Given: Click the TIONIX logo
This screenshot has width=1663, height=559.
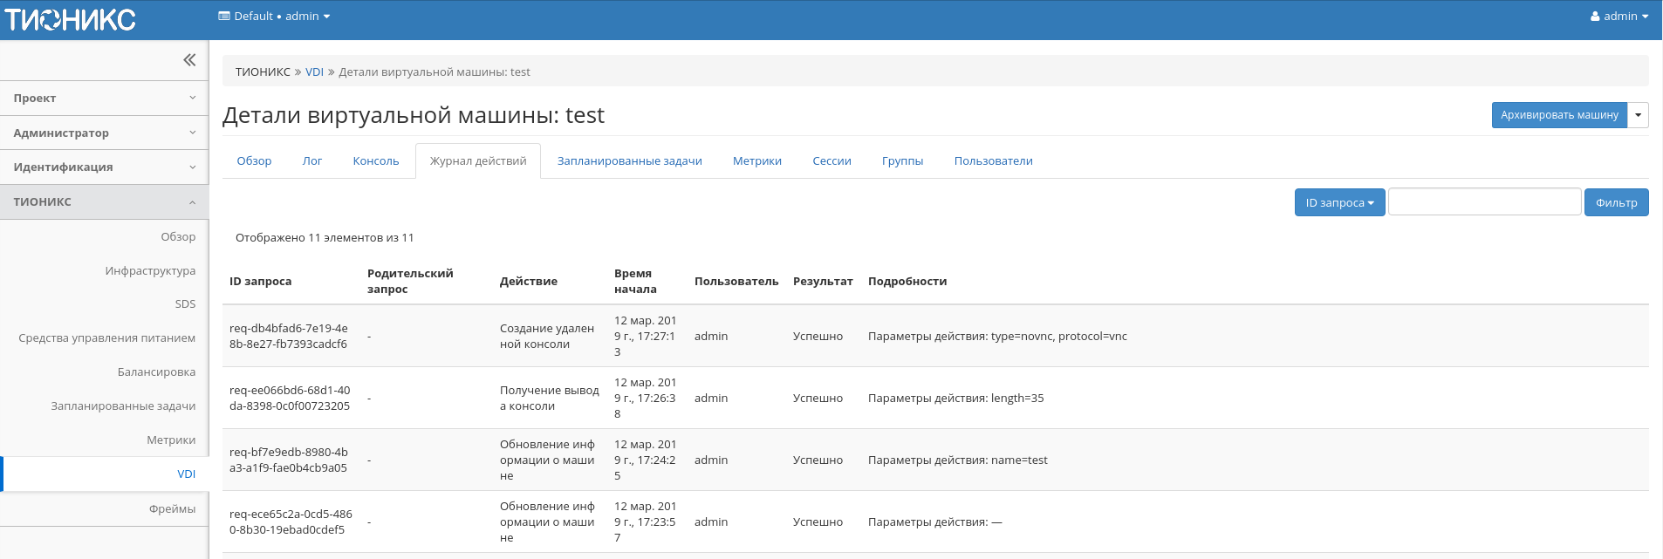Looking at the screenshot, I should click(70, 19).
